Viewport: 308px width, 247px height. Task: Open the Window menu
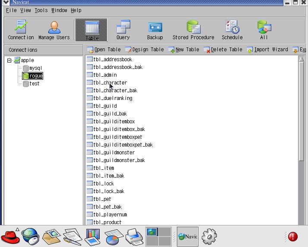click(x=59, y=10)
